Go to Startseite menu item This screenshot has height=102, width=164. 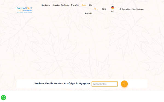tap(46, 5)
